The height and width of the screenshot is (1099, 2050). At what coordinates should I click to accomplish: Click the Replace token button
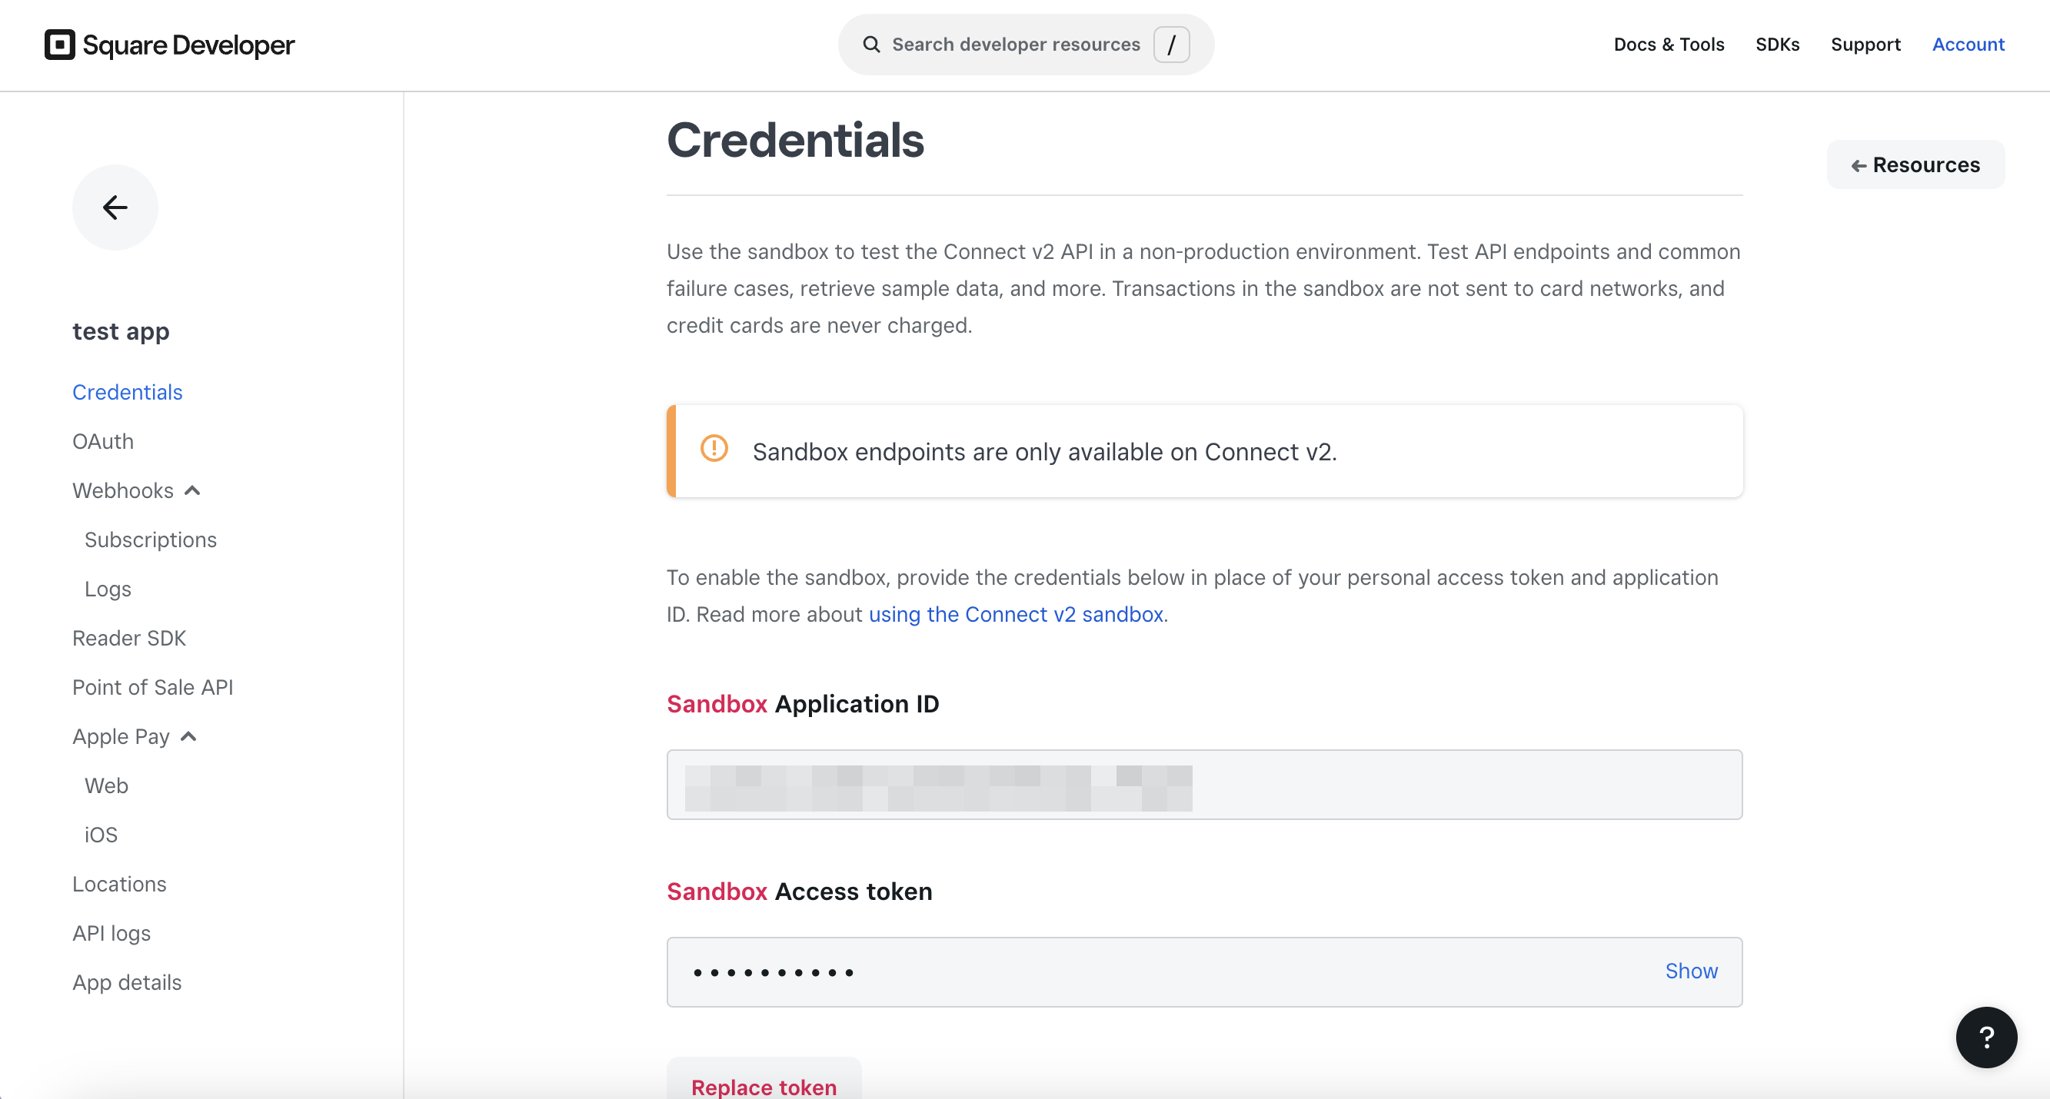[x=764, y=1078]
